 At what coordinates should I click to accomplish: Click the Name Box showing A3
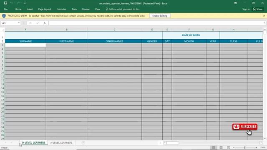click(x=9, y=23)
